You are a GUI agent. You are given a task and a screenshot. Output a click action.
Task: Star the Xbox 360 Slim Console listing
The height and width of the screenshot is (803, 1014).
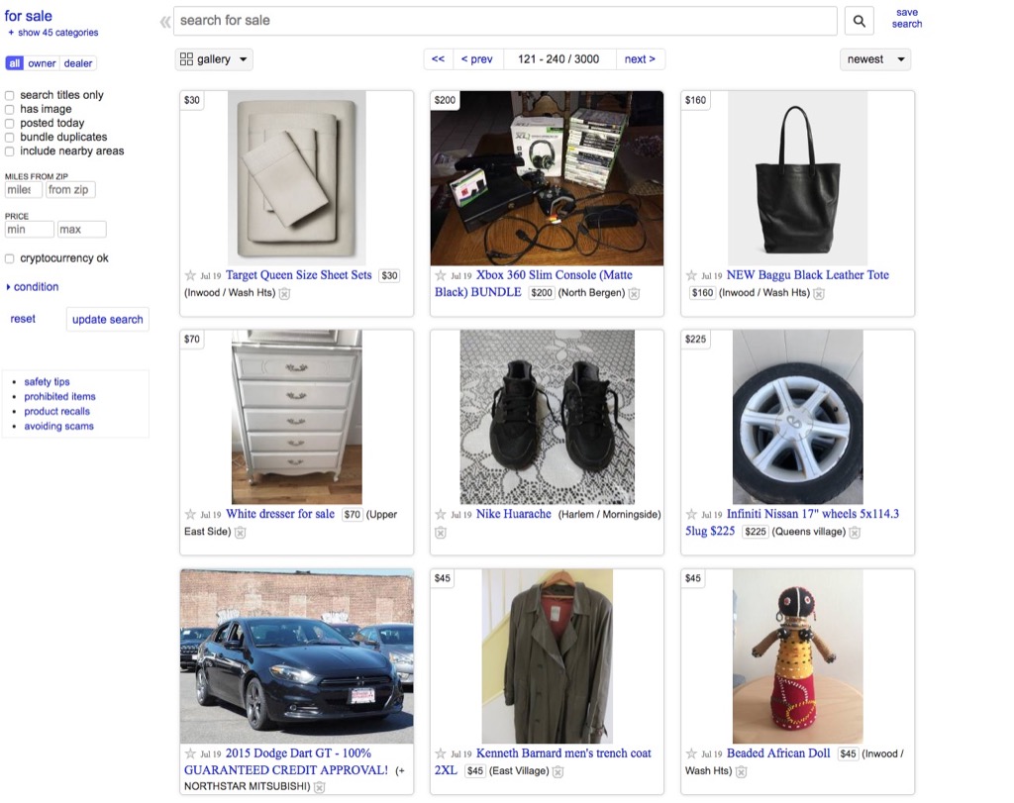point(439,275)
